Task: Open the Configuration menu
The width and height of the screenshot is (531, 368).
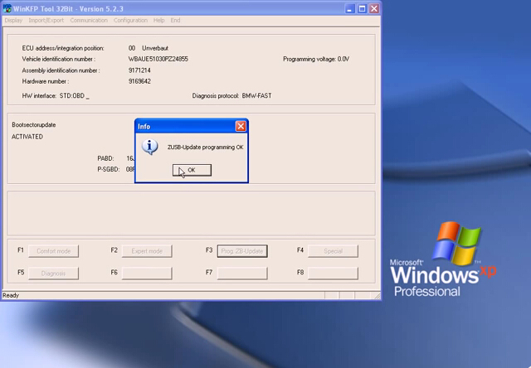Action: pyautogui.click(x=130, y=20)
